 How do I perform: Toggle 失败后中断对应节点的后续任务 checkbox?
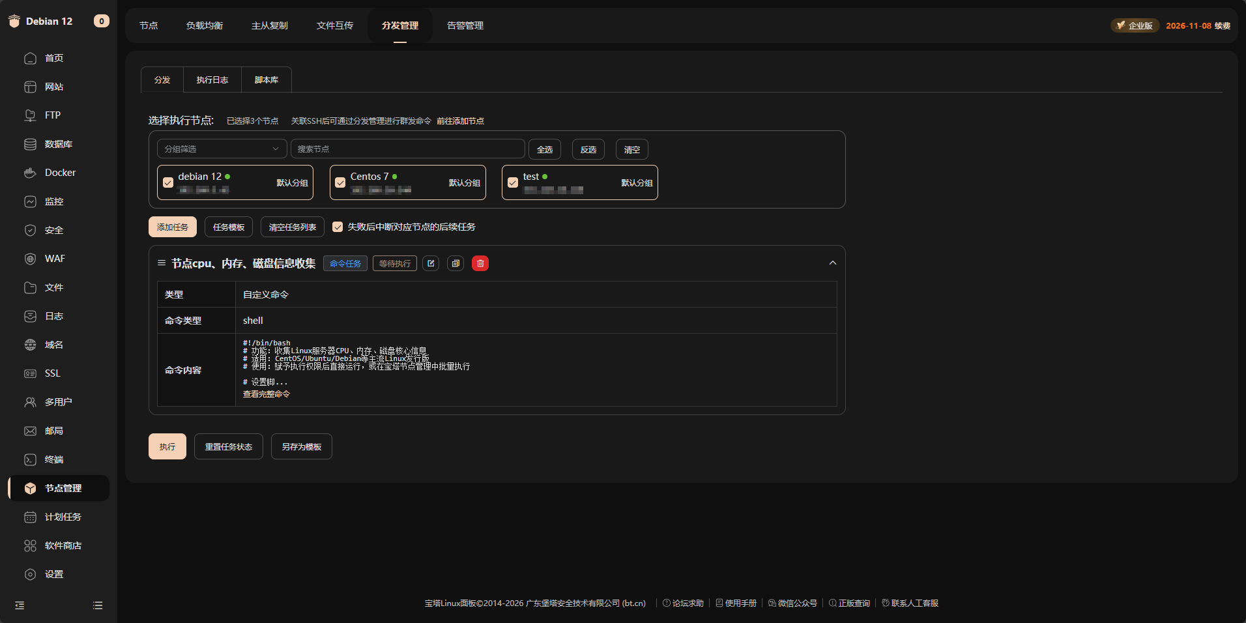point(338,227)
